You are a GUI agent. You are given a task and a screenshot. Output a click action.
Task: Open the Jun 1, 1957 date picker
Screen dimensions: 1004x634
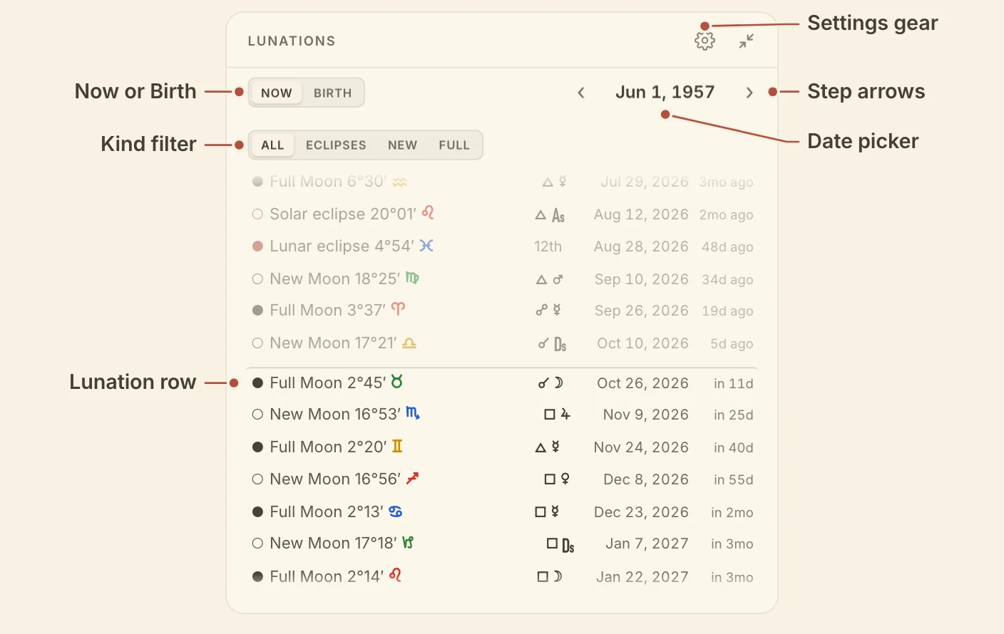[x=665, y=92]
